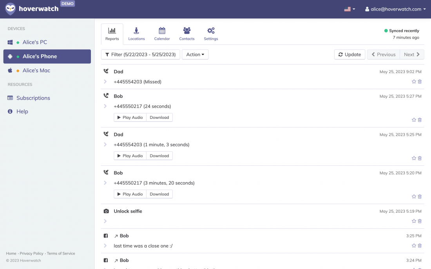
Task: Click the 'Synced recently' status text
Action: 404,31
